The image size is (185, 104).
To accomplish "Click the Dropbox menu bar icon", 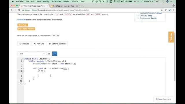I will click(x=97, y=1).
